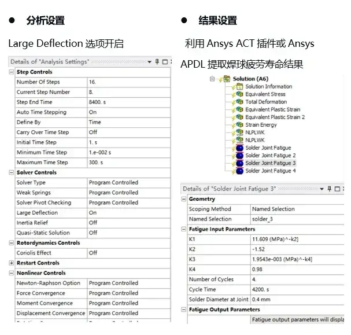Image resolution: width=351 pixels, height=335 pixels.
Task: Pin the Analysis Settings details panel
Action: [157, 61]
